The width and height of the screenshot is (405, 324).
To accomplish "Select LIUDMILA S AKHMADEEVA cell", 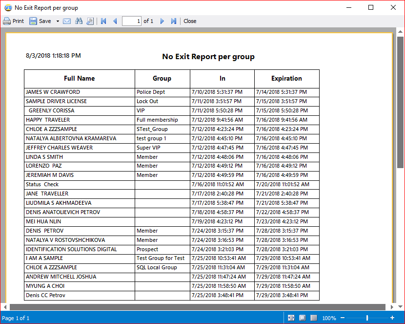I will point(80,203).
